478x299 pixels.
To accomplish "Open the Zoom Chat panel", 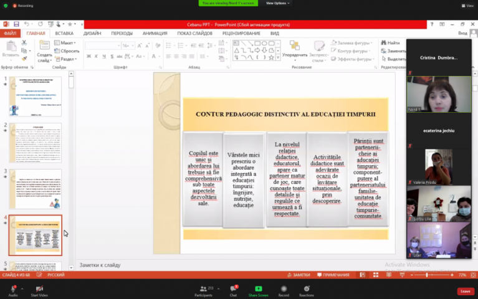I will coord(233,288).
